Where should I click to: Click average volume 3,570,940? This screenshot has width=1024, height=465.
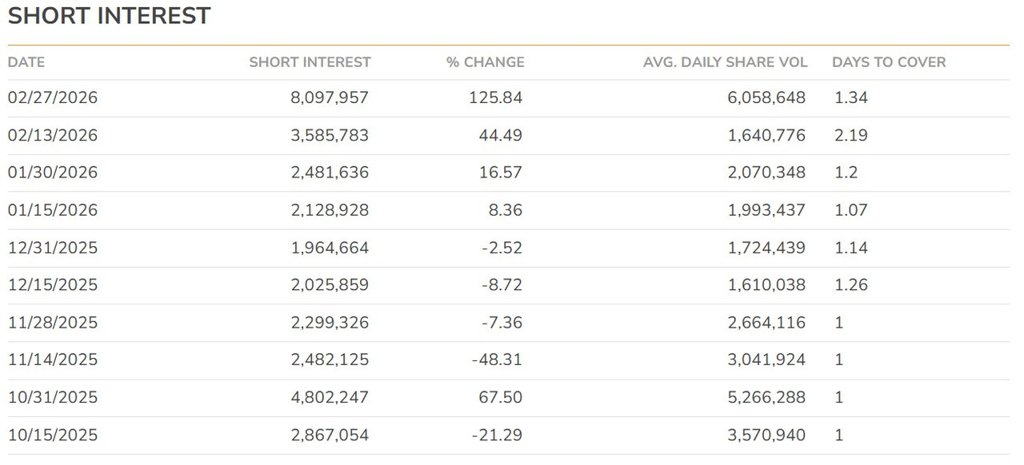point(766,435)
